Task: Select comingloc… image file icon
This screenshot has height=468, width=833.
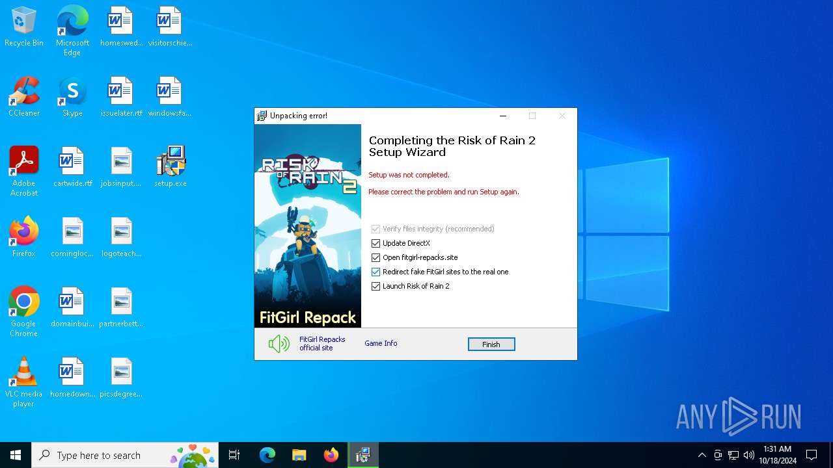Action: coord(72,237)
